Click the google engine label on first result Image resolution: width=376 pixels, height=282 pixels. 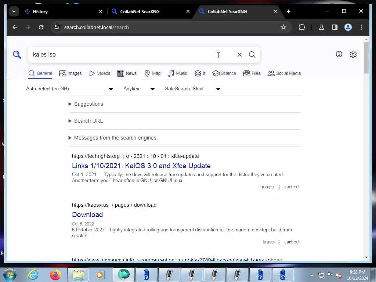pyautogui.click(x=267, y=187)
